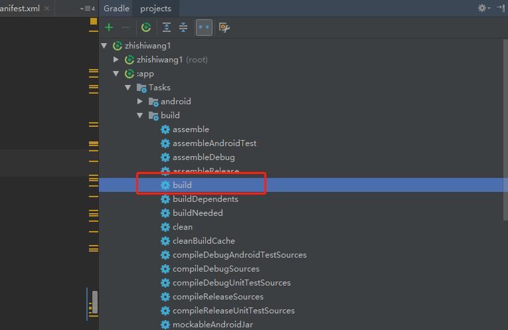Expand the zhishiwang1 (root) node

pos(116,60)
